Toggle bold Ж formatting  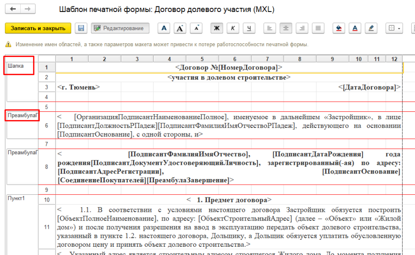pos(217,29)
